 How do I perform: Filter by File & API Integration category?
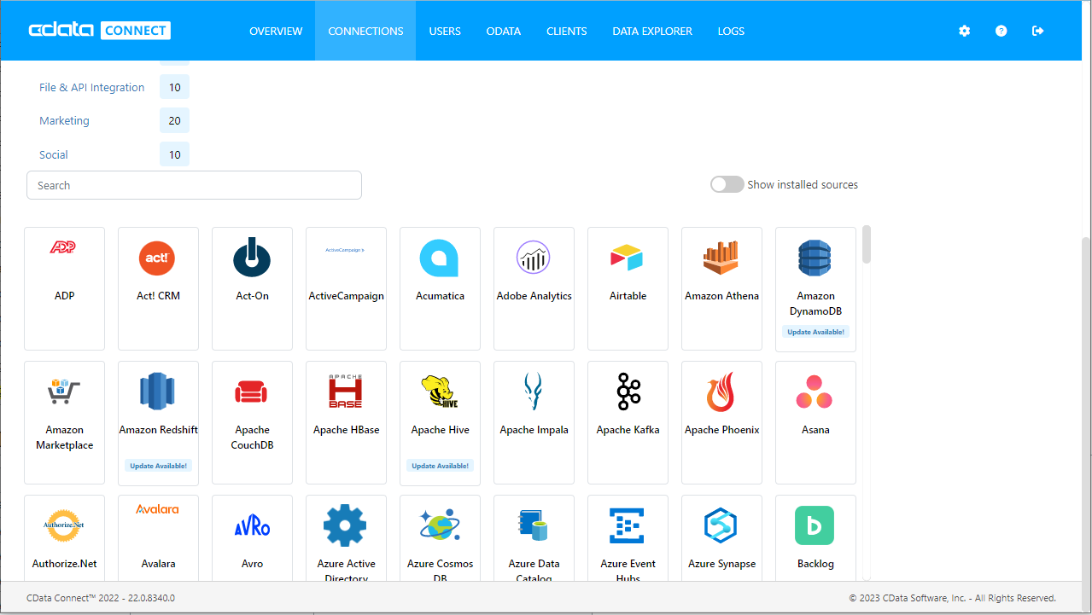[x=92, y=87]
